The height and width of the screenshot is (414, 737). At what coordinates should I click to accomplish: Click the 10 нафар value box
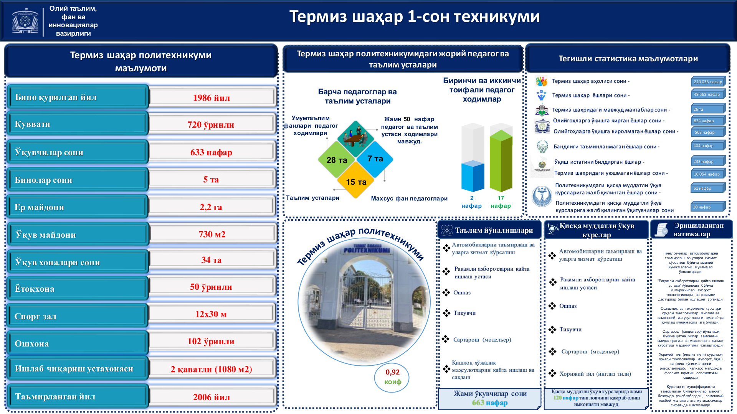[x=708, y=207]
